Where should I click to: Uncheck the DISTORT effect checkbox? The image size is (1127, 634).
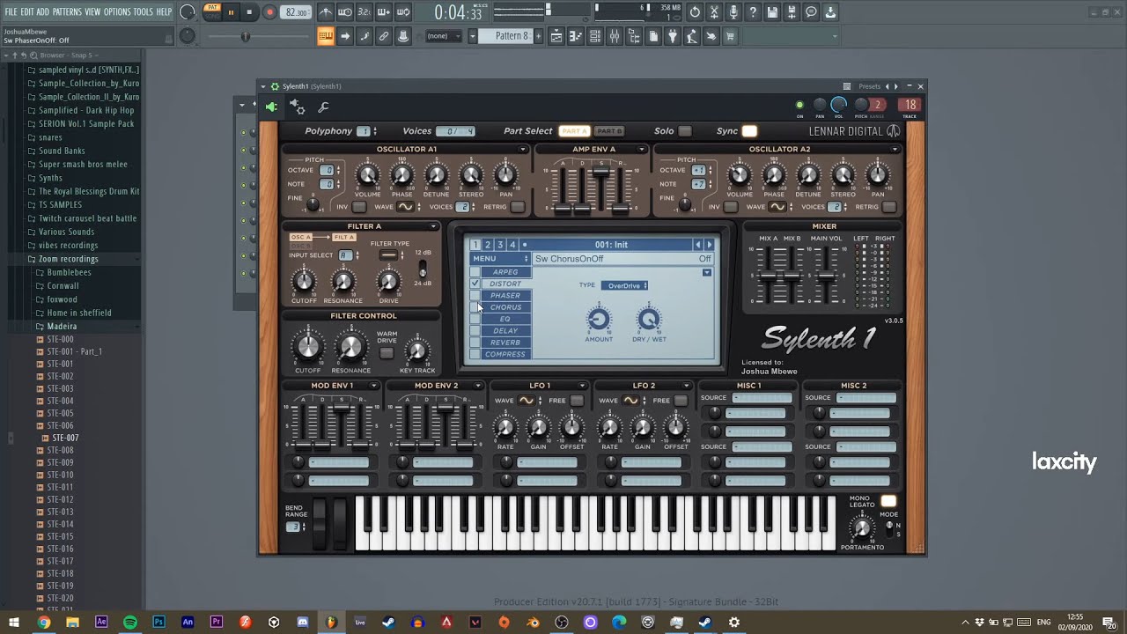(x=475, y=284)
